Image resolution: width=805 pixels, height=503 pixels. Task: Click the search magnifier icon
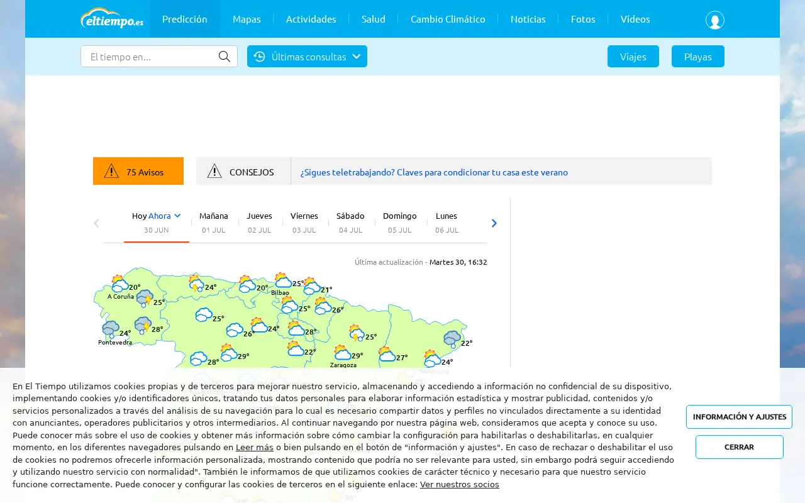225,57
